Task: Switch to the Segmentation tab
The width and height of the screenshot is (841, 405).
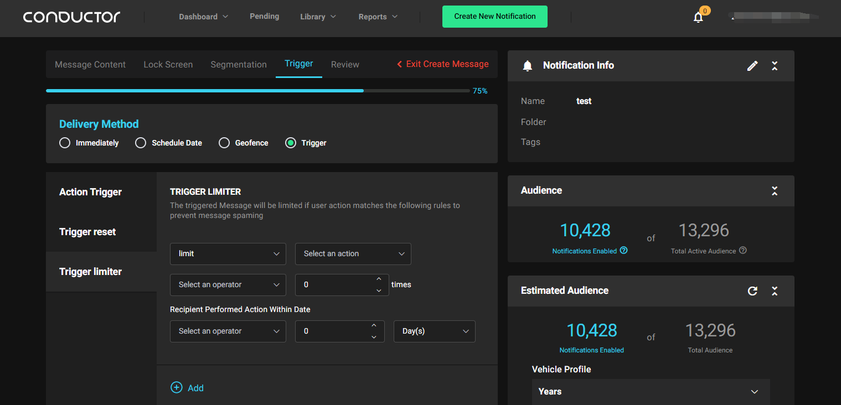Action: coord(239,65)
